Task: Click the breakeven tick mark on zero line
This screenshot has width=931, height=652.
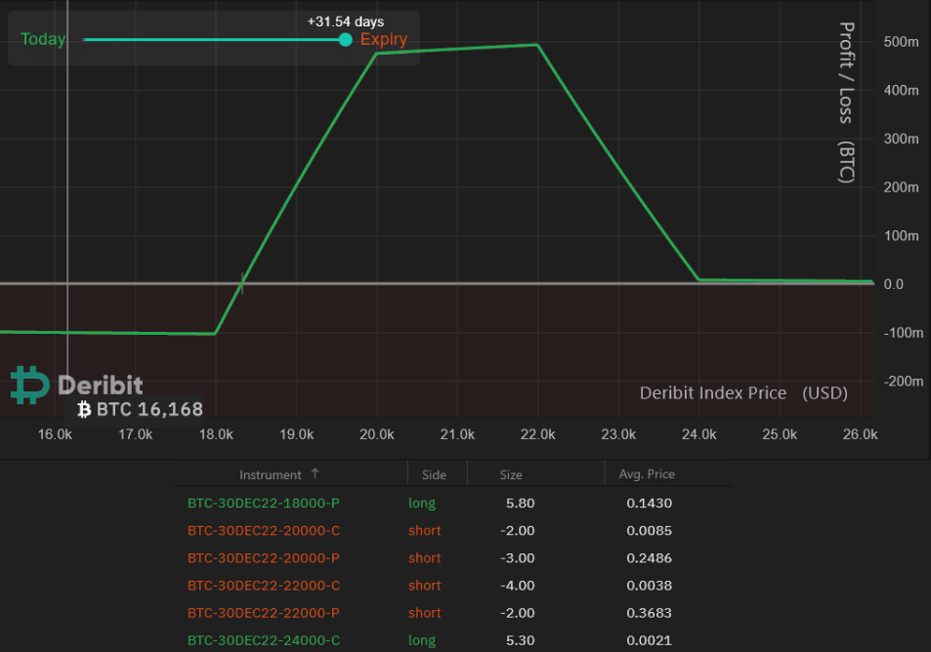Action: 242,284
